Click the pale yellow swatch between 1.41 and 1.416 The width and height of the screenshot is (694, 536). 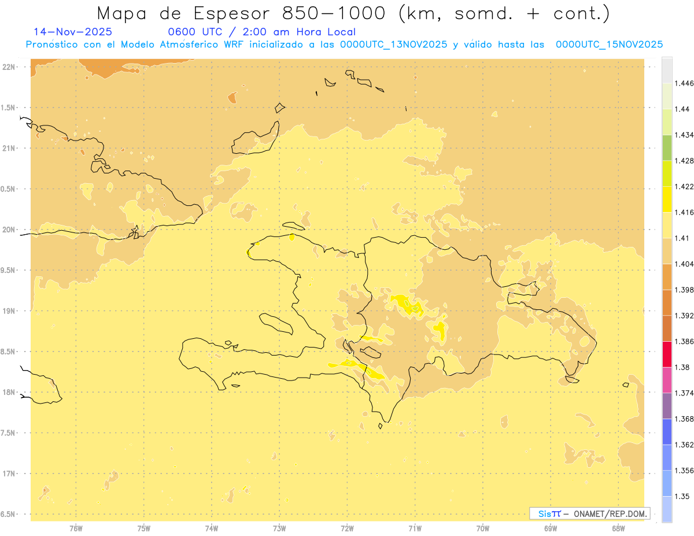click(667, 225)
